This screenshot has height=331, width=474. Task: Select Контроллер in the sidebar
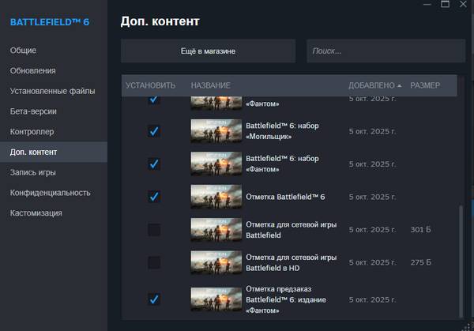32,131
